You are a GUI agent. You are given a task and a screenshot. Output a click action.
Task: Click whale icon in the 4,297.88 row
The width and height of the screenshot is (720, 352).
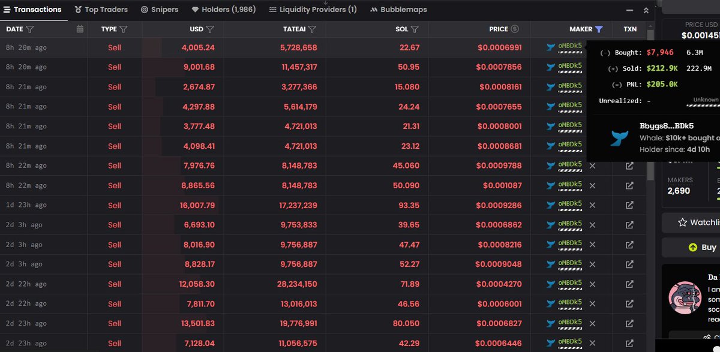tap(551, 107)
